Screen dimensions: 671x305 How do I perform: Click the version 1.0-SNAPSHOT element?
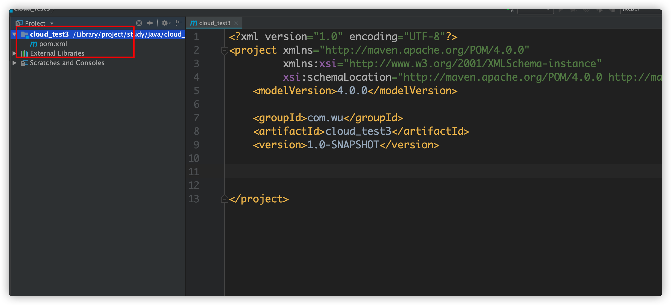pyautogui.click(x=346, y=145)
